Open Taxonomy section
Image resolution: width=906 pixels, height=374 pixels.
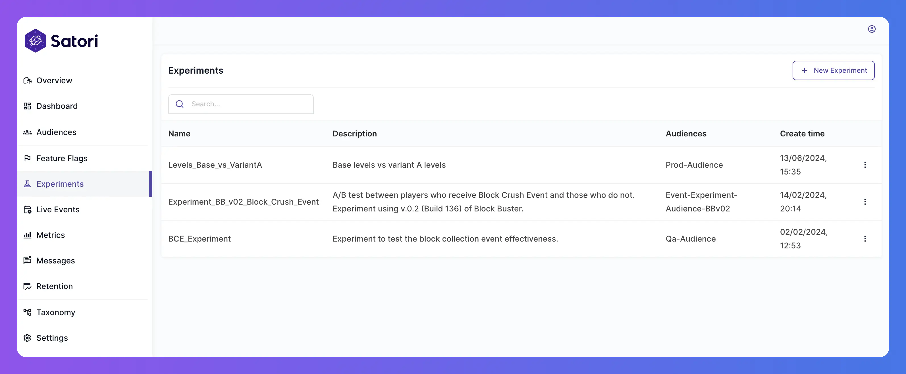click(55, 312)
